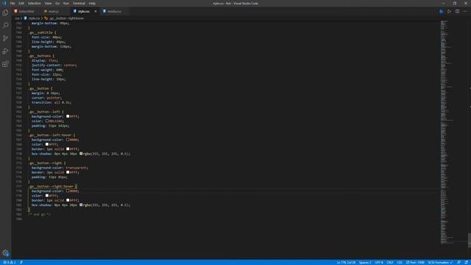Click SCSS Formatter status bar item
Image resolution: width=471 pixels, height=265 pixels.
pyautogui.click(x=440, y=262)
